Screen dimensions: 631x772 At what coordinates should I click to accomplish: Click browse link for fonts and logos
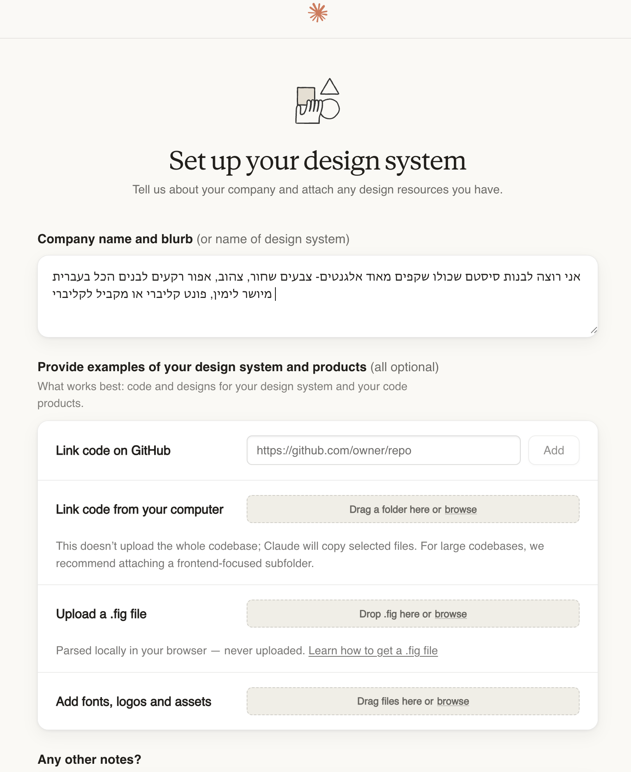click(x=453, y=701)
